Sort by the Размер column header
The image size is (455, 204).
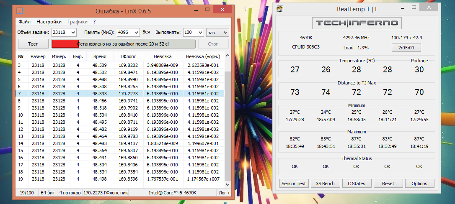click(38, 56)
